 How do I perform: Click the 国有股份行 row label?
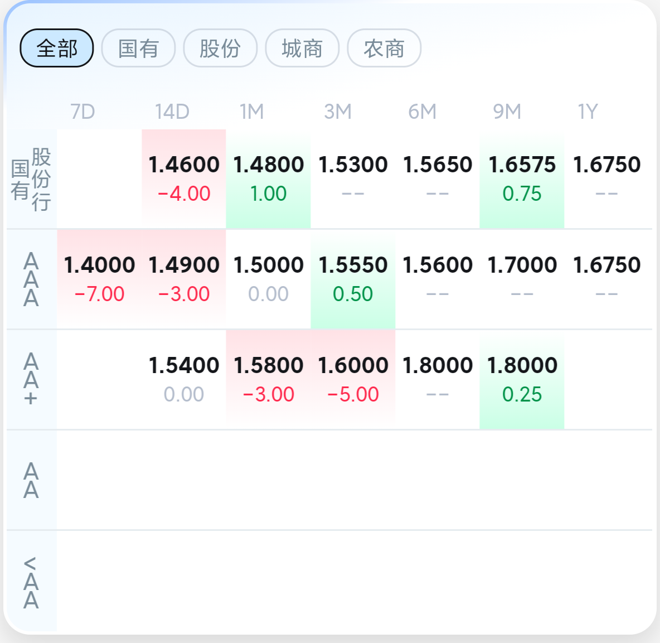pos(31,179)
